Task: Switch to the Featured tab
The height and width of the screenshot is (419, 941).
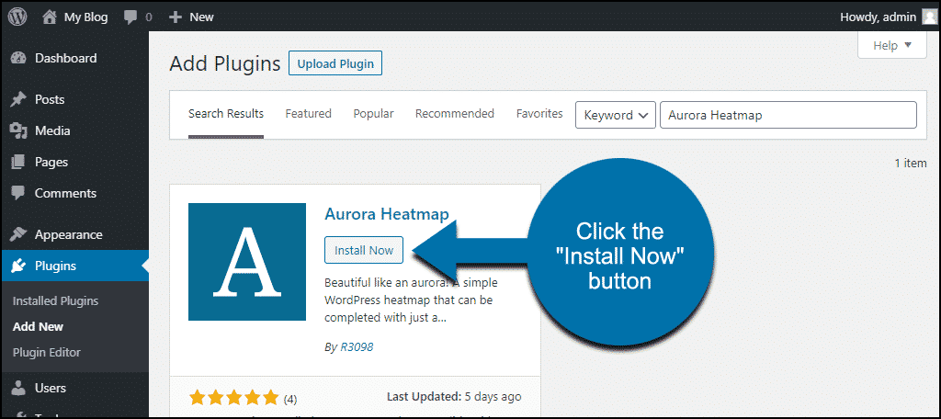Action: pos(309,113)
